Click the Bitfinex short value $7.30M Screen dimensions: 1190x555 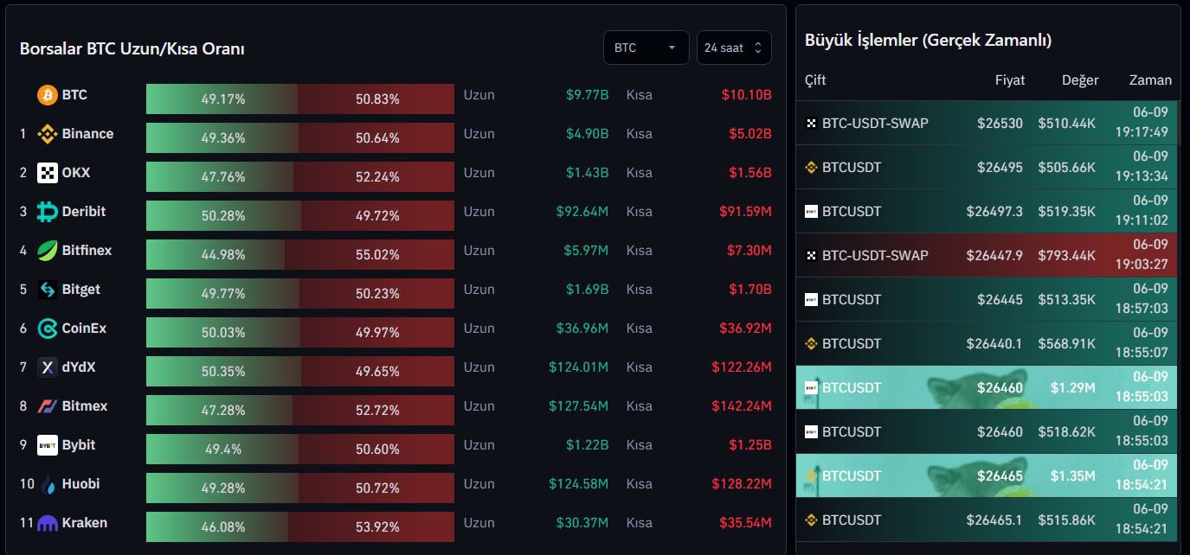[x=749, y=251]
